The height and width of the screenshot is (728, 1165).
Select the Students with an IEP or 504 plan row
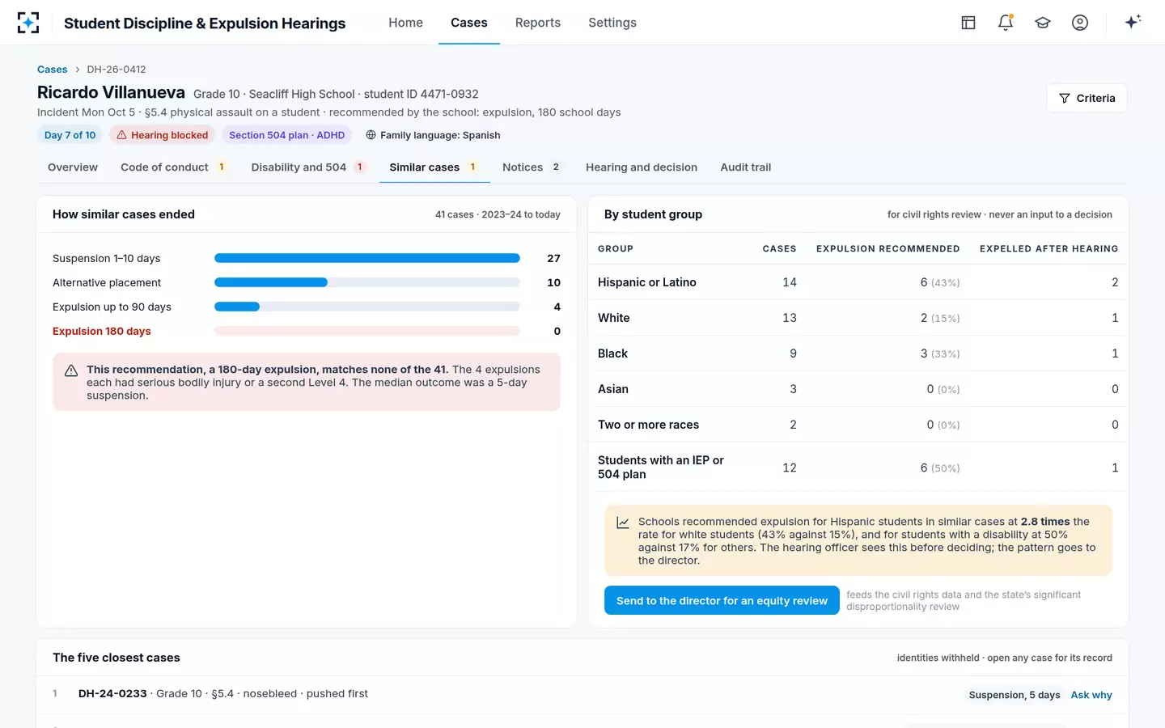[858, 468]
